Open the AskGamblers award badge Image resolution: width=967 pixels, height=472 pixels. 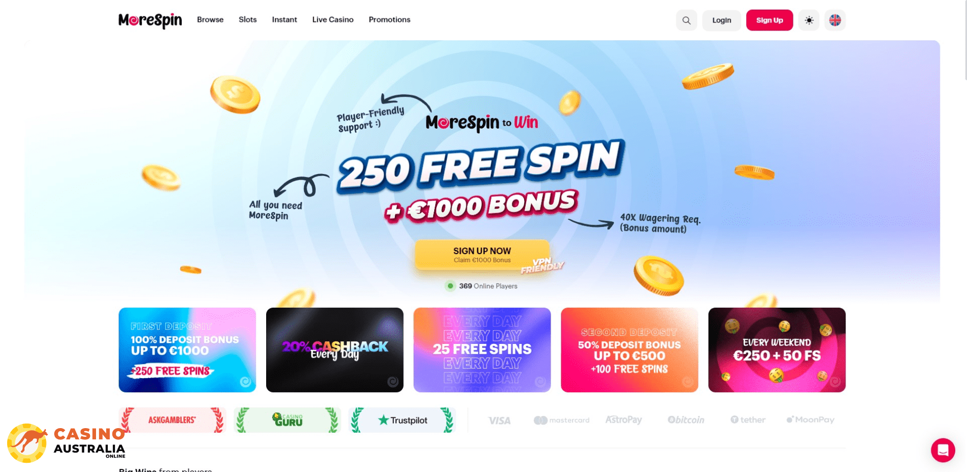[x=172, y=420]
